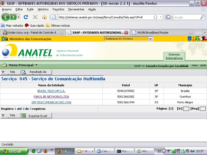Open the Caix... taskbar window
207x155 pixels.
coord(105,151)
